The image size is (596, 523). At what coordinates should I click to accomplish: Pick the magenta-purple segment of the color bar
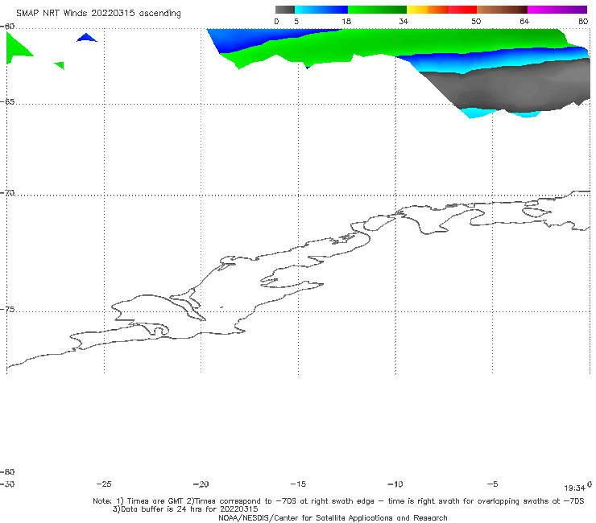[557, 10]
